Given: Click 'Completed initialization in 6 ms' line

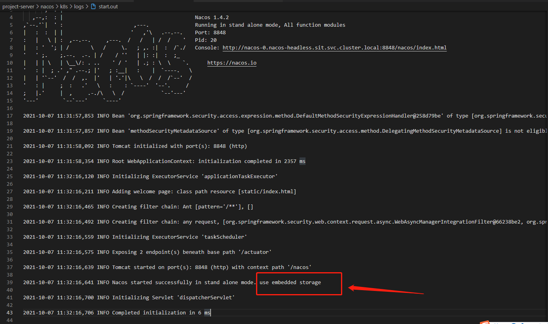Looking at the screenshot, I should tap(116, 313).
